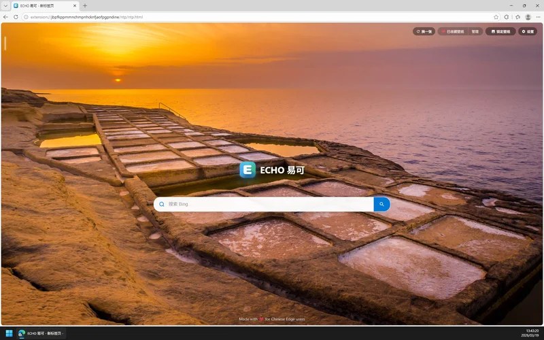Open search engine selector in search box

coord(162,204)
